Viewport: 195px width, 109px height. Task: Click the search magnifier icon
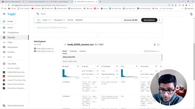click(38, 14)
